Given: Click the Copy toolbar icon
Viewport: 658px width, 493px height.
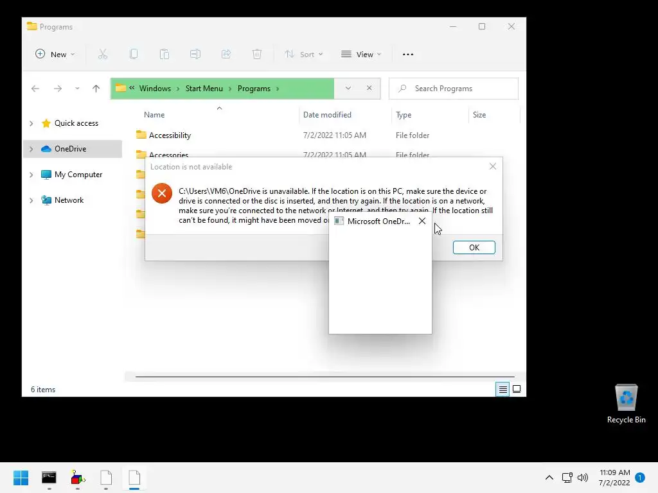Looking at the screenshot, I should coord(134,54).
